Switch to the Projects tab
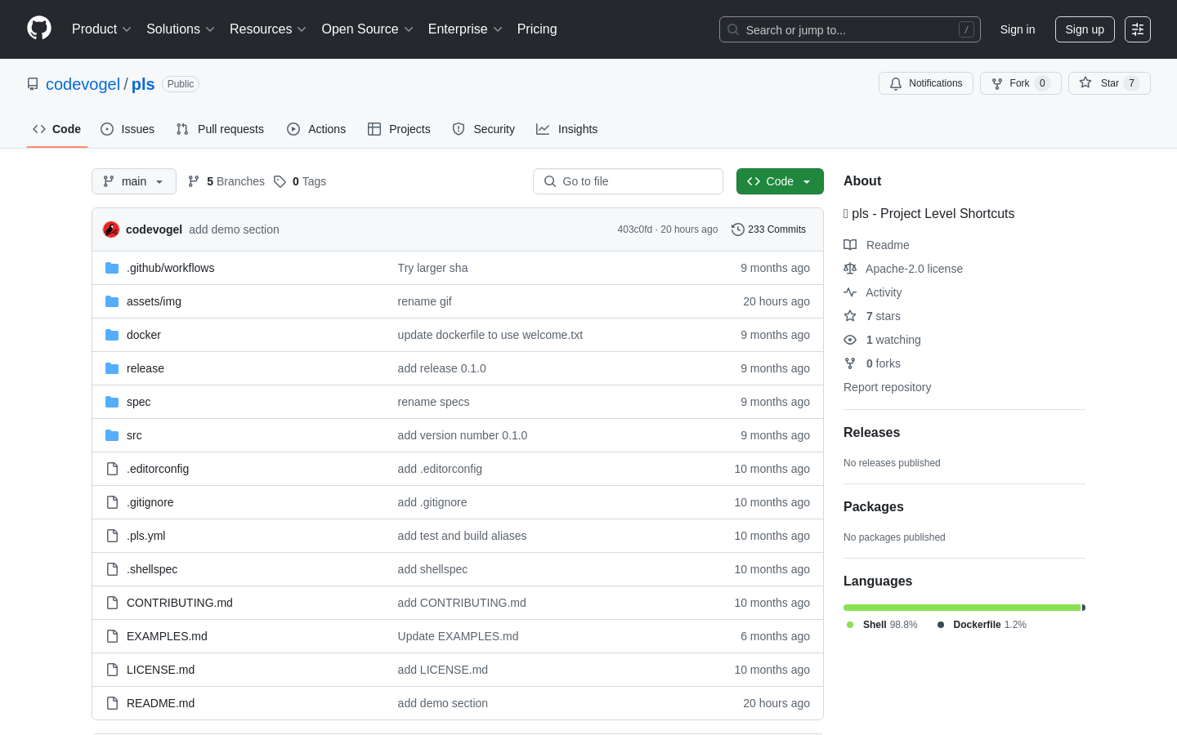The height and width of the screenshot is (735, 1177). [x=399, y=129]
